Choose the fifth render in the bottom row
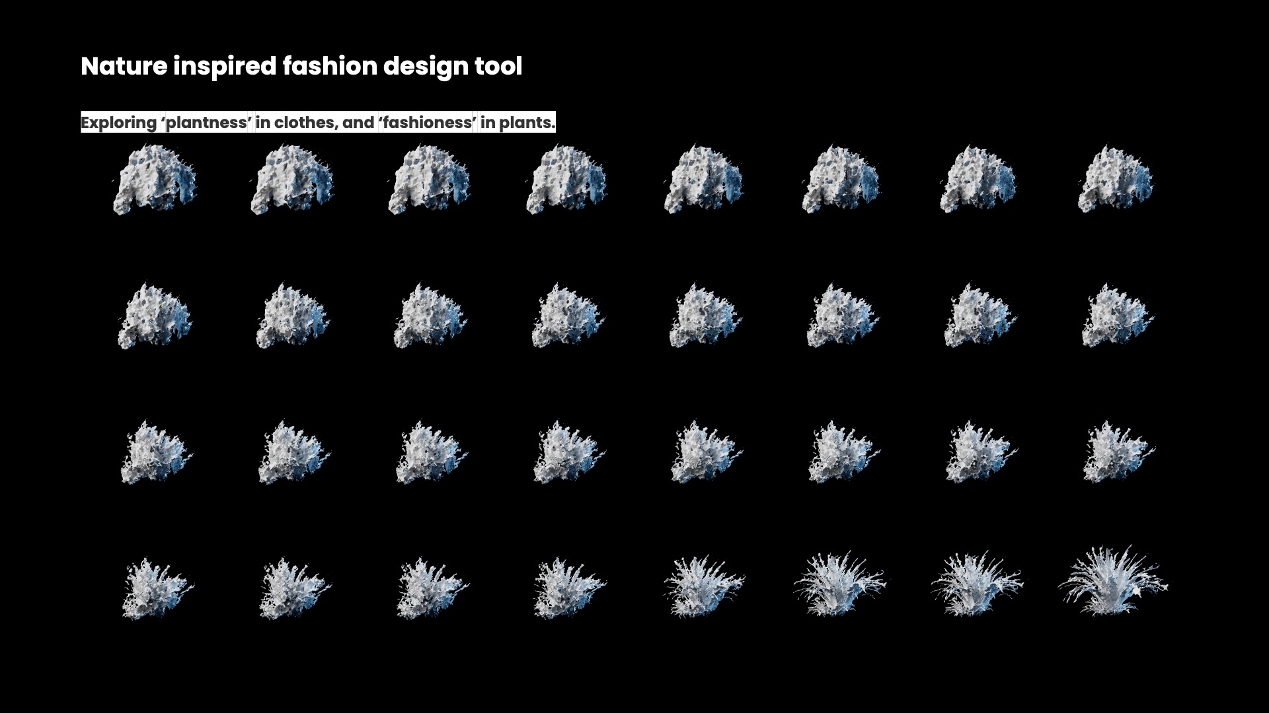The width and height of the screenshot is (1269, 713). (705, 586)
